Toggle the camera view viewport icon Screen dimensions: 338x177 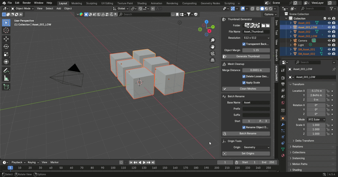point(213,54)
